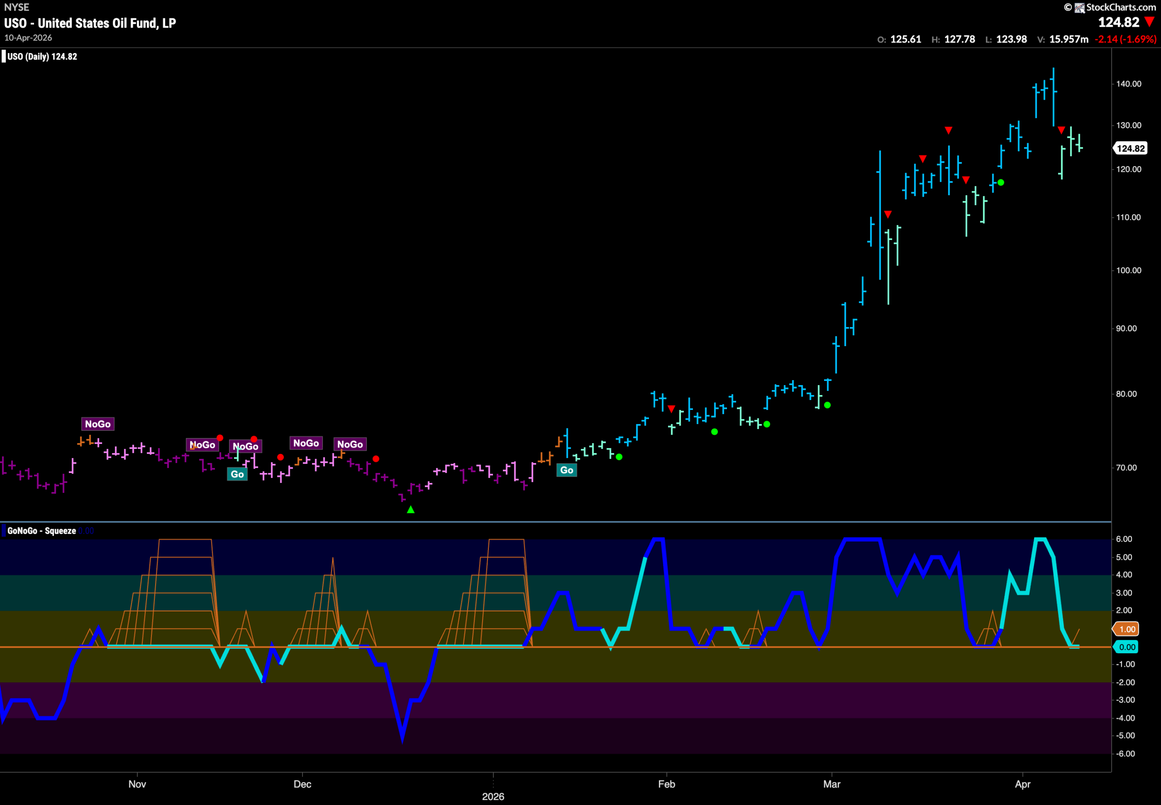The image size is (1161, 805).
Task: Click the Mar label on time axis
Action: tap(832, 784)
